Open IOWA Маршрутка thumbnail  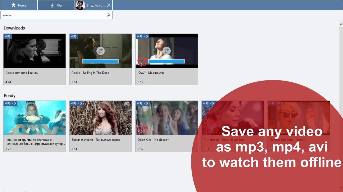click(x=166, y=51)
